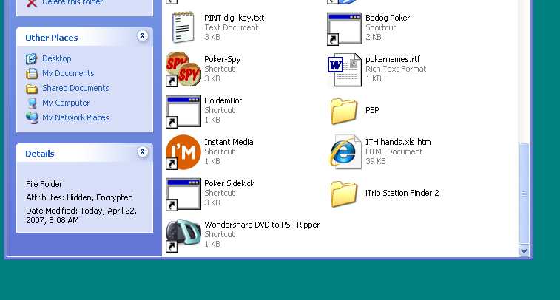Launch Wondershare DVD to PSP Ripper icon
560x300 pixels.
183,236
